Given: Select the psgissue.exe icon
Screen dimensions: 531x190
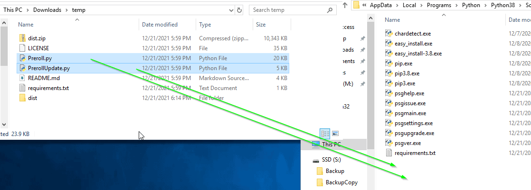Looking at the screenshot, I should (x=389, y=103).
